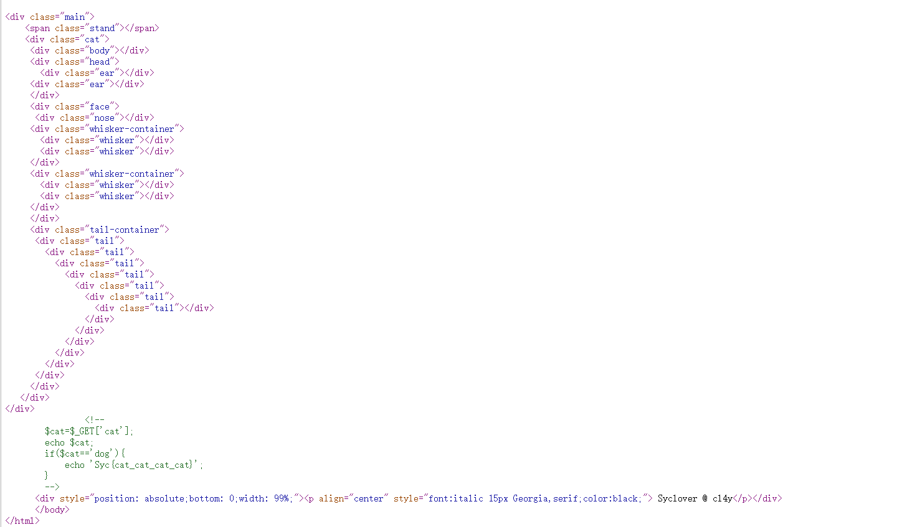
Task: Click the HTML comment opening marker <!--
Action: 95,420
